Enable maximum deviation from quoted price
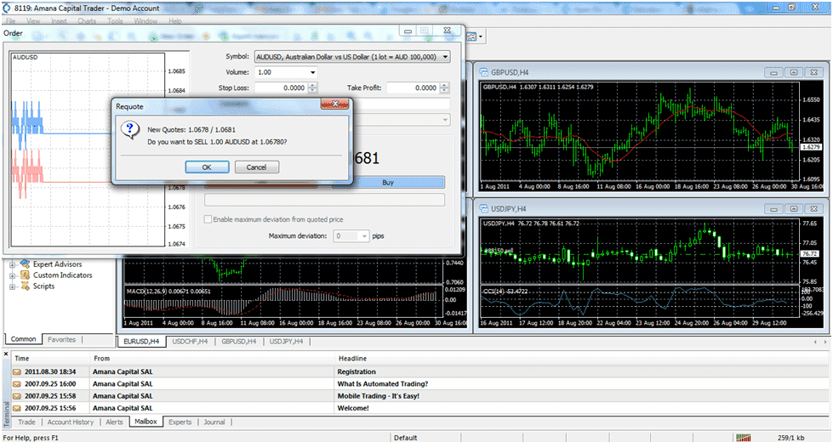 208,220
